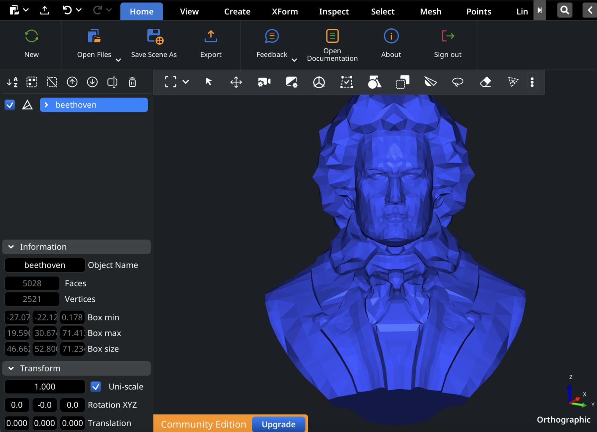The image size is (597, 432).
Task: Open the fit-view dropdown in the viewport toolbar
Action: pos(186,82)
